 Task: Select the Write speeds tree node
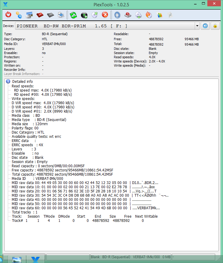point(23,98)
